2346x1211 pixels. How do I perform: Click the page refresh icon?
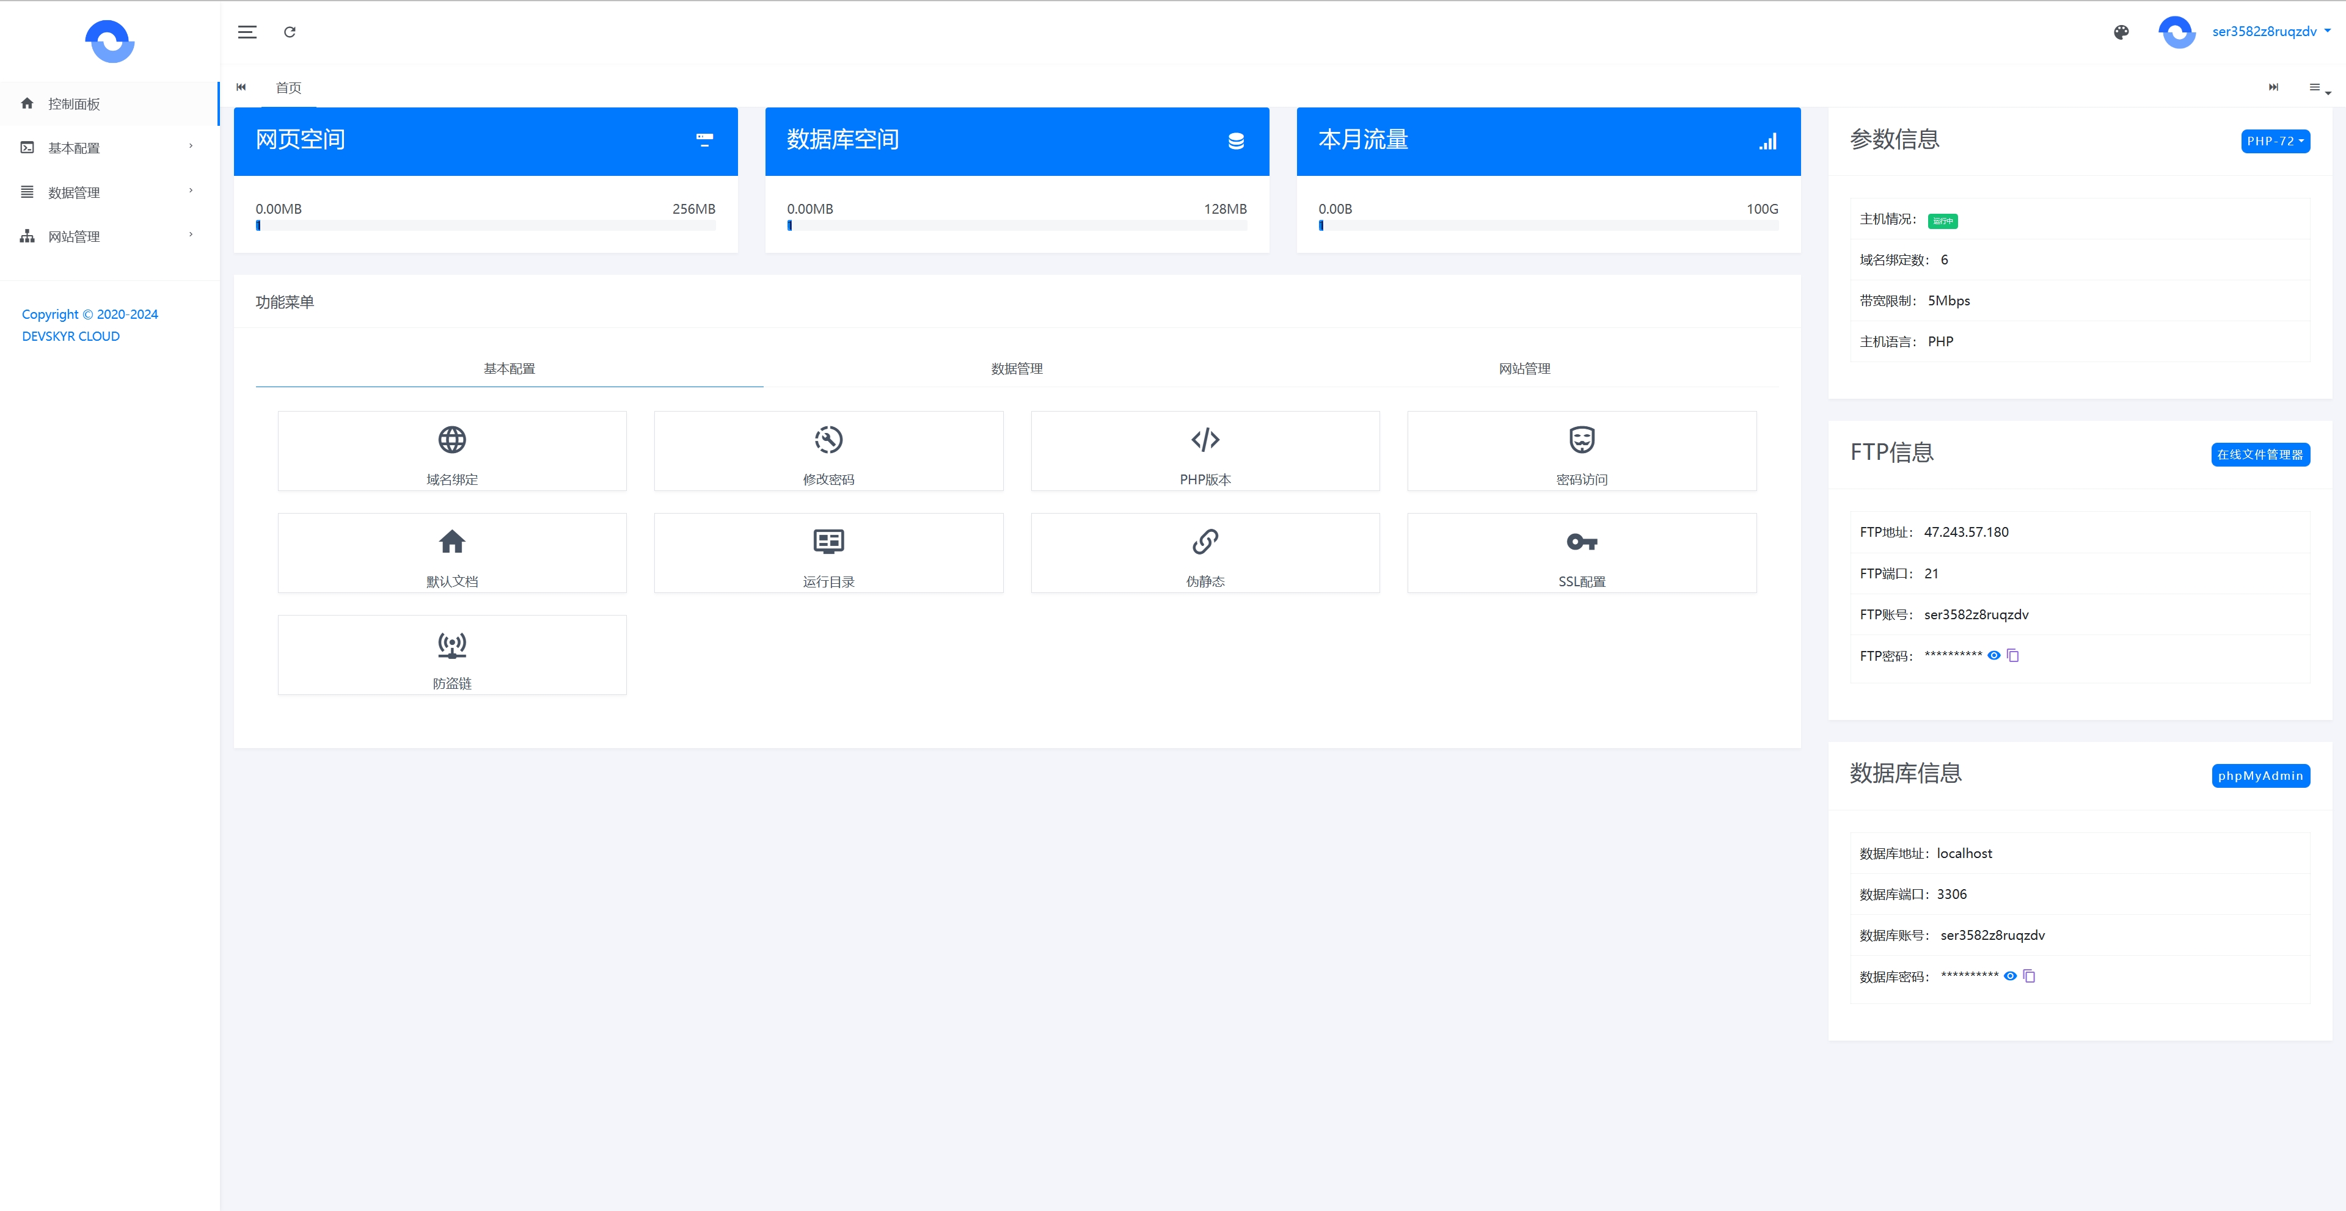click(x=290, y=32)
